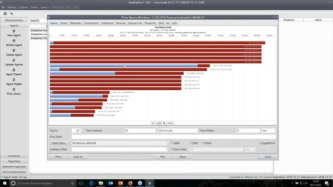
Task: Open the Time Chart unit dropdown
Action: tap(250, 150)
